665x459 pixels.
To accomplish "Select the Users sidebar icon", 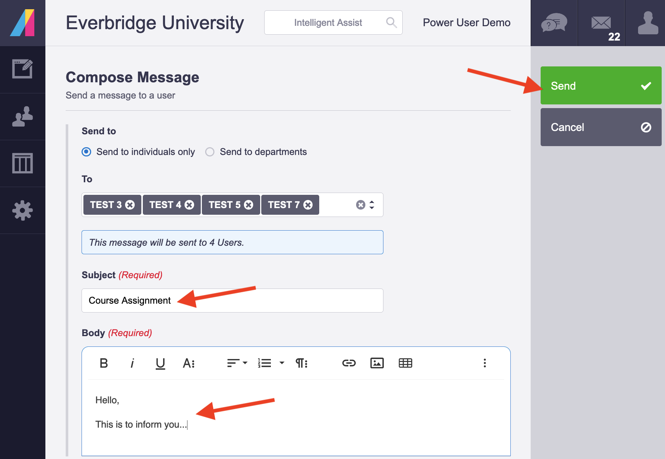I will coord(23,117).
